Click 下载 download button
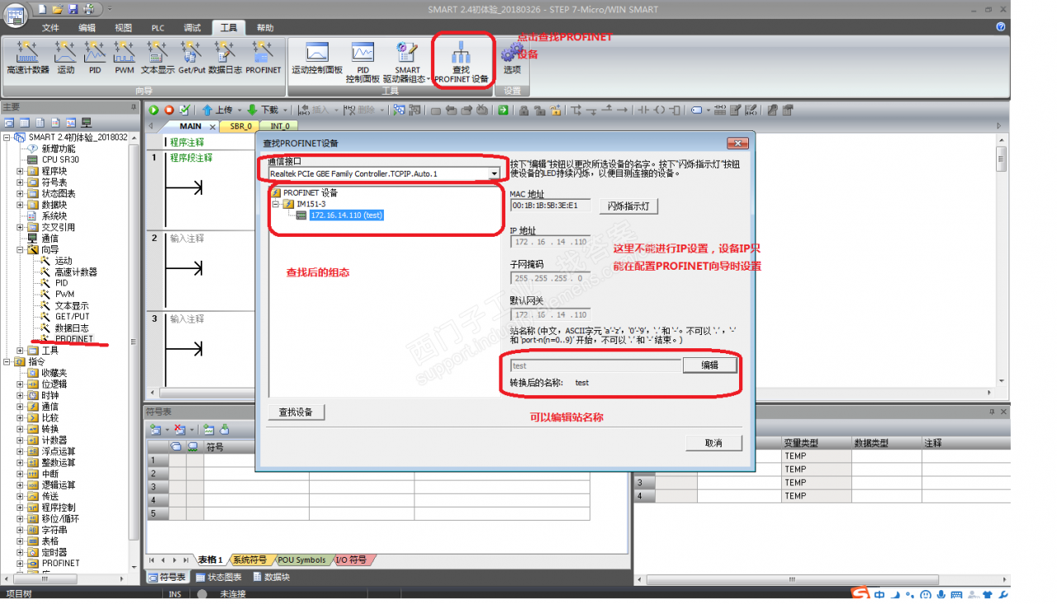The height and width of the screenshot is (604, 1057). [x=263, y=110]
